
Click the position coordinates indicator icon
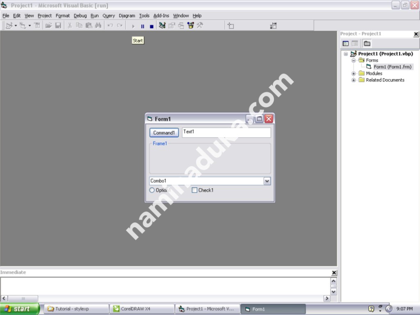coord(231,26)
